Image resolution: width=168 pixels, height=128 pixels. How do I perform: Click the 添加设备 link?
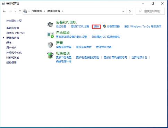(x=61, y=27)
